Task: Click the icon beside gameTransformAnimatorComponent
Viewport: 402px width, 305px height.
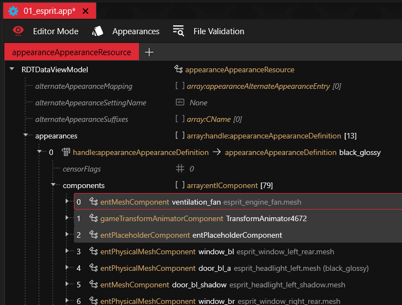Action: coord(93,219)
